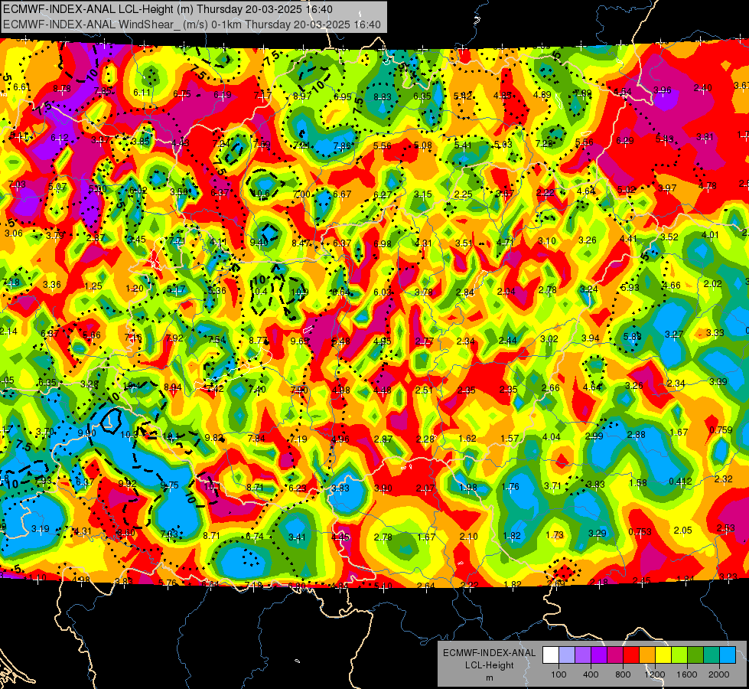Screen dimensions: 749x689
Task: Click the medium purple legend swatch
Action: click(x=583, y=655)
